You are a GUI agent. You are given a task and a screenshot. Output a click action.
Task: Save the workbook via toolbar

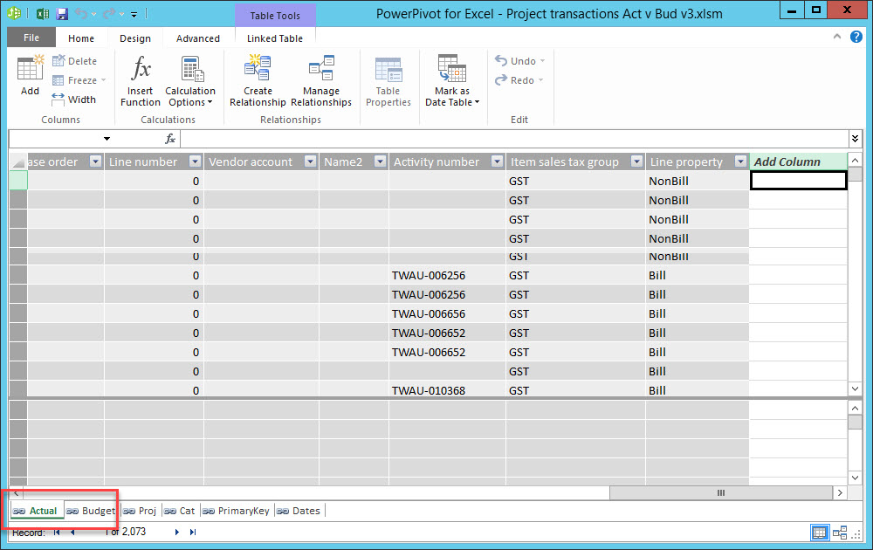coord(62,13)
